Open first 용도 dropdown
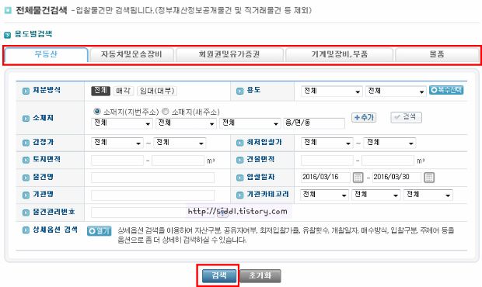The image size is (482, 287). pyautogui.click(x=332, y=91)
